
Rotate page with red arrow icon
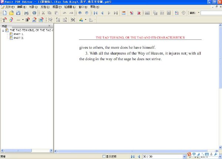tap(131, 13)
